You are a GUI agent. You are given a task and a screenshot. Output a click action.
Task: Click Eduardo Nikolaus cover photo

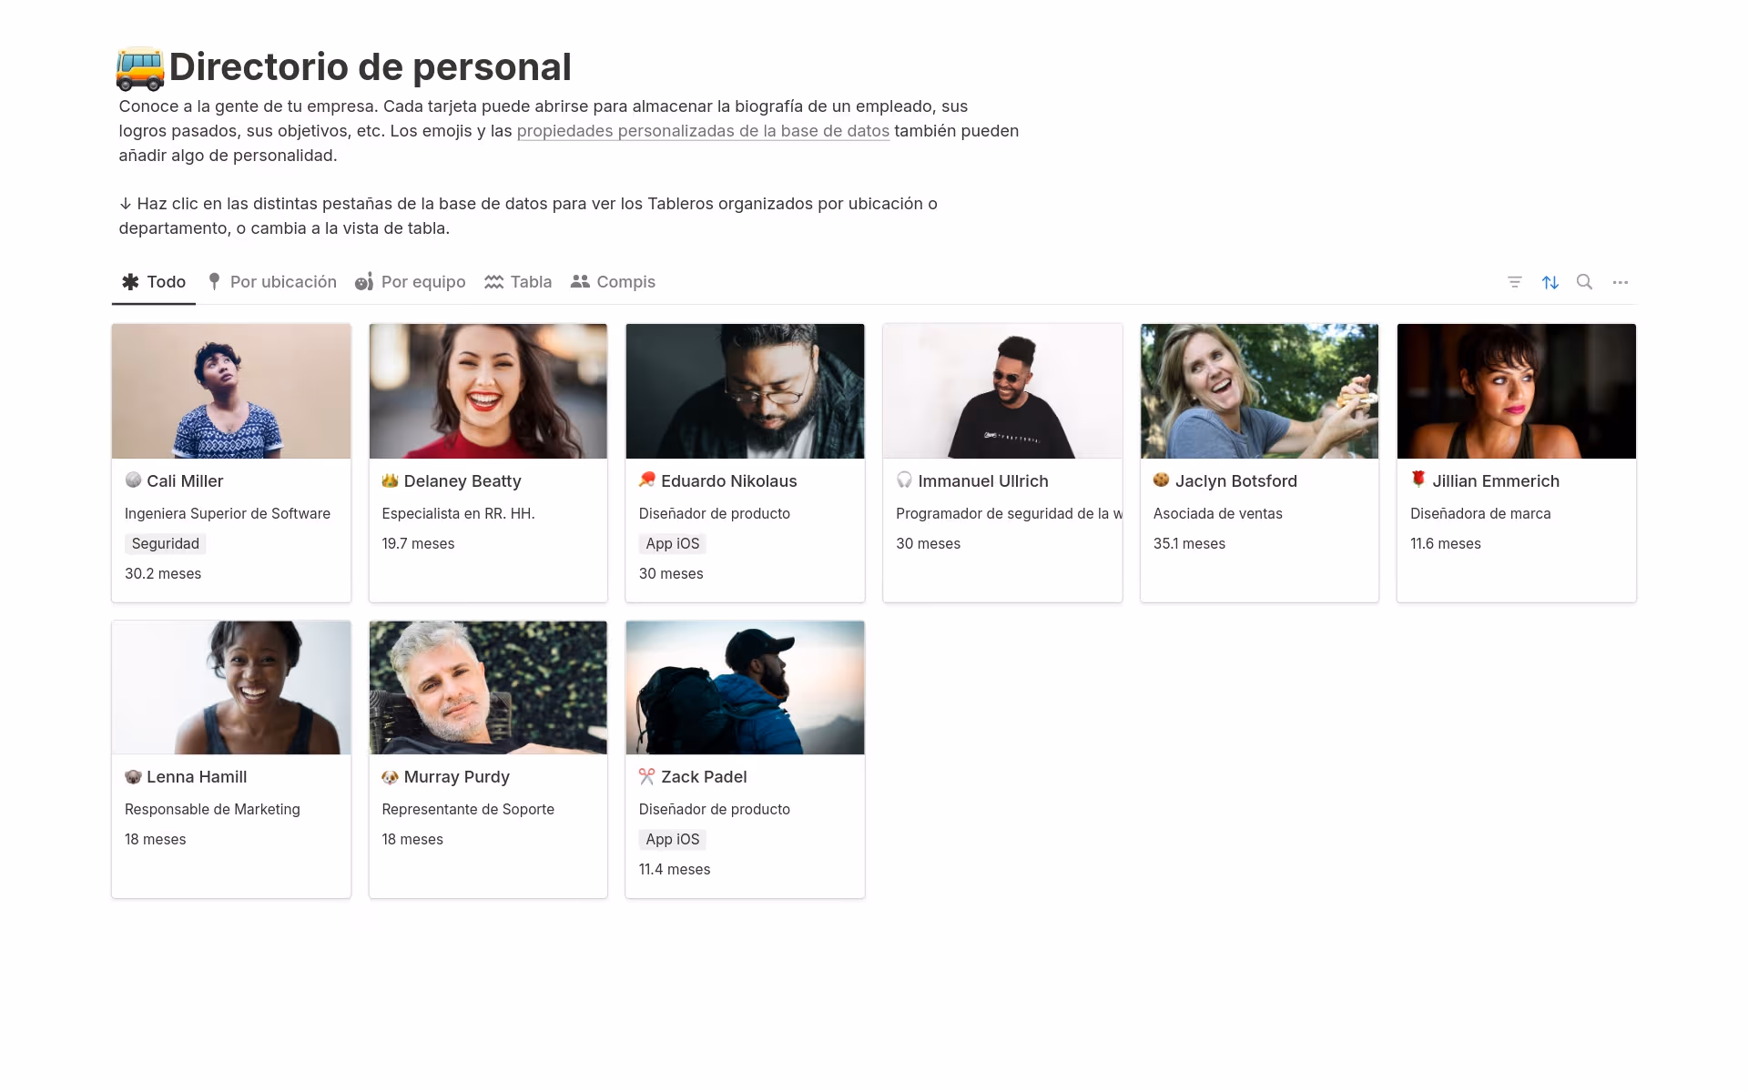745,391
